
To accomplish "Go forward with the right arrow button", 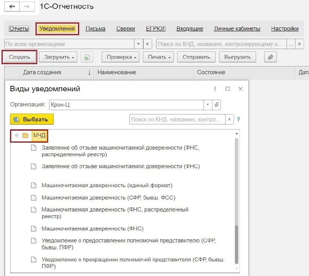I will 27,7.
